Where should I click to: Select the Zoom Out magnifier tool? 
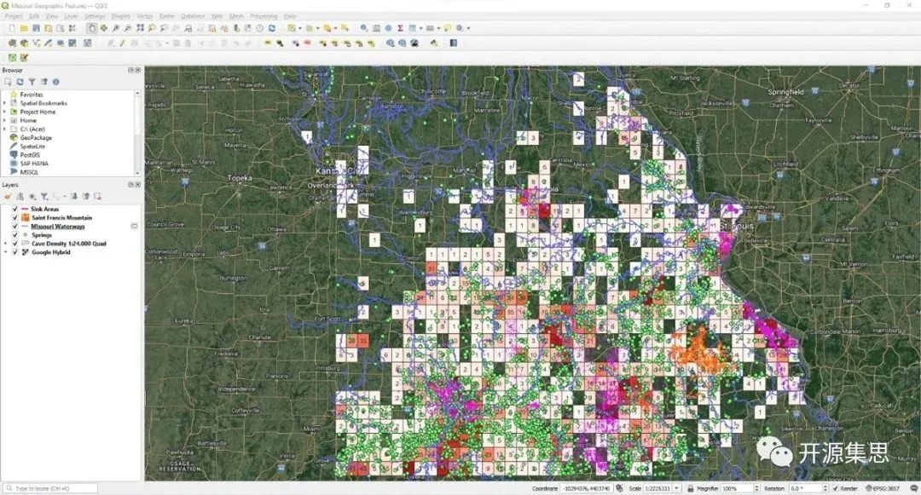(127, 28)
